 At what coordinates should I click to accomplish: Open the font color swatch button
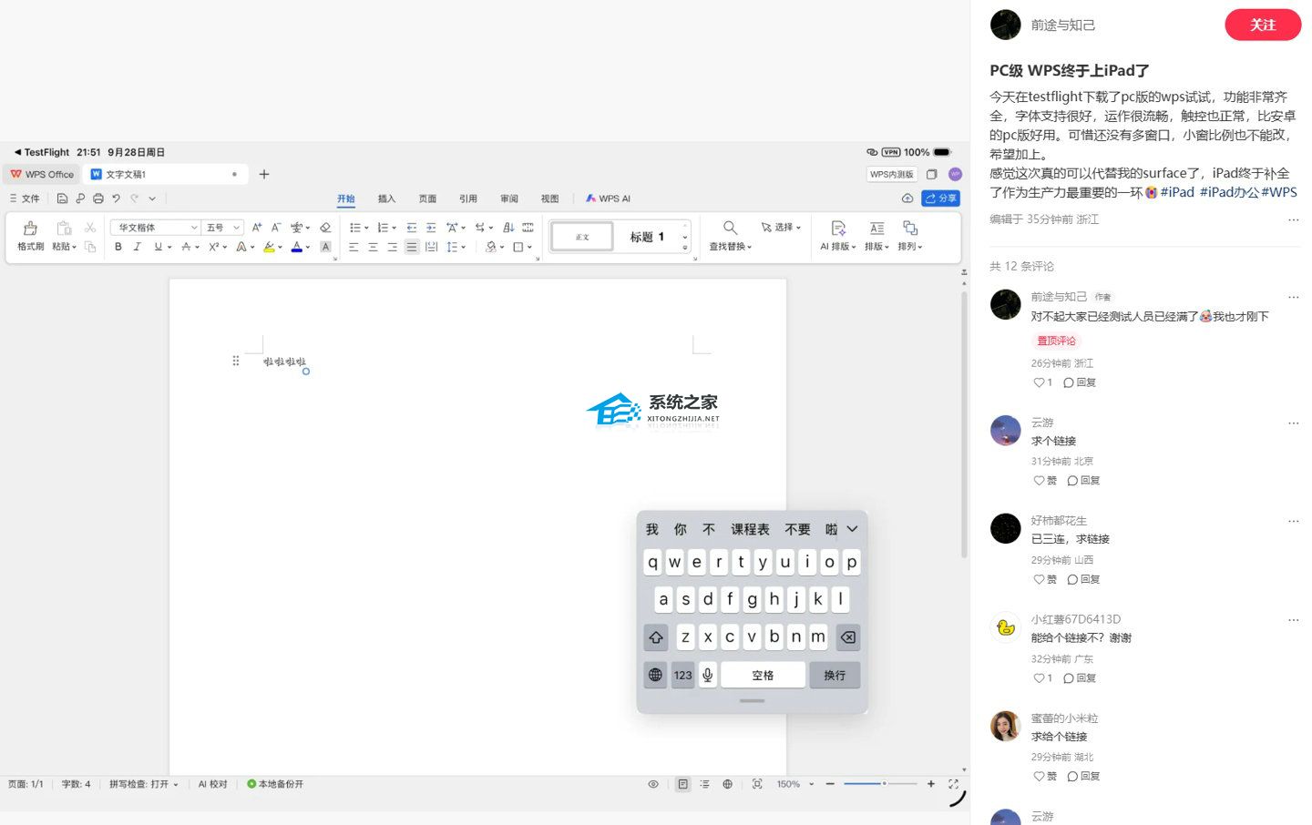click(x=296, y=247)
